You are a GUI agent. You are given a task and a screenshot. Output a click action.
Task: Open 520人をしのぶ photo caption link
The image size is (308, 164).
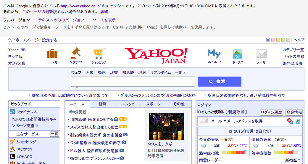(x=160, y=144)
